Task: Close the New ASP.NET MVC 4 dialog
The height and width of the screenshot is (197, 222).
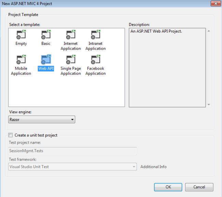Action: click(216, 3)
